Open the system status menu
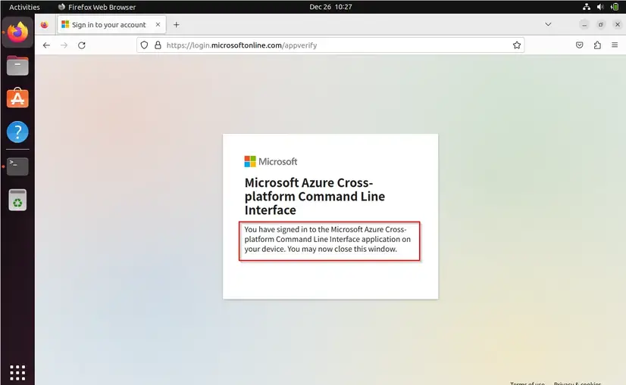This screenshot has height=385, width=626. click(600, 7)
